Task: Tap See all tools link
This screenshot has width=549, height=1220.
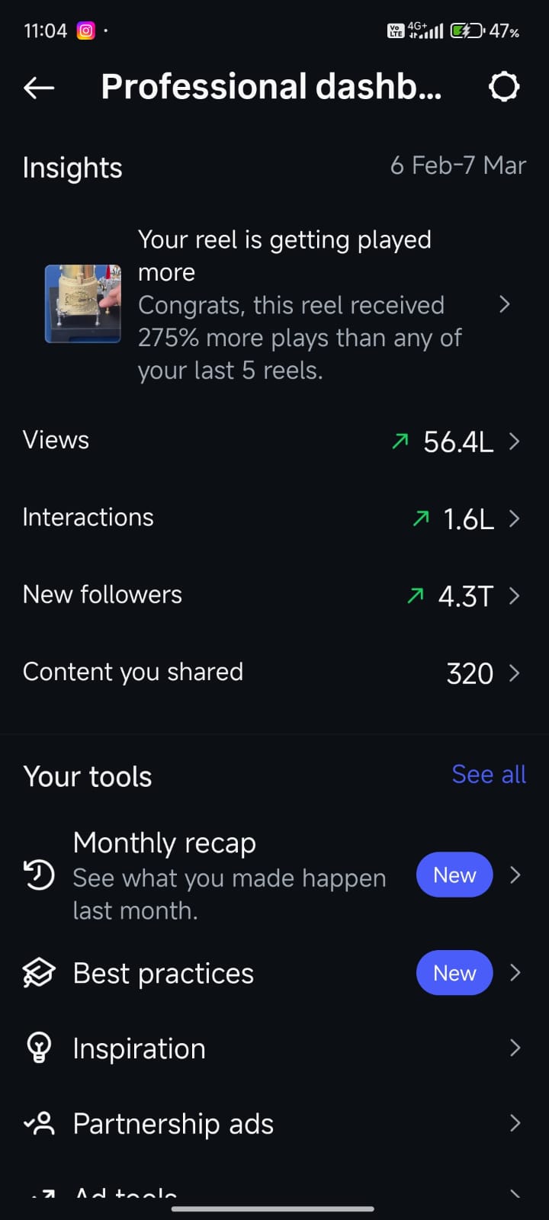Action: click(x=489, y=775)
